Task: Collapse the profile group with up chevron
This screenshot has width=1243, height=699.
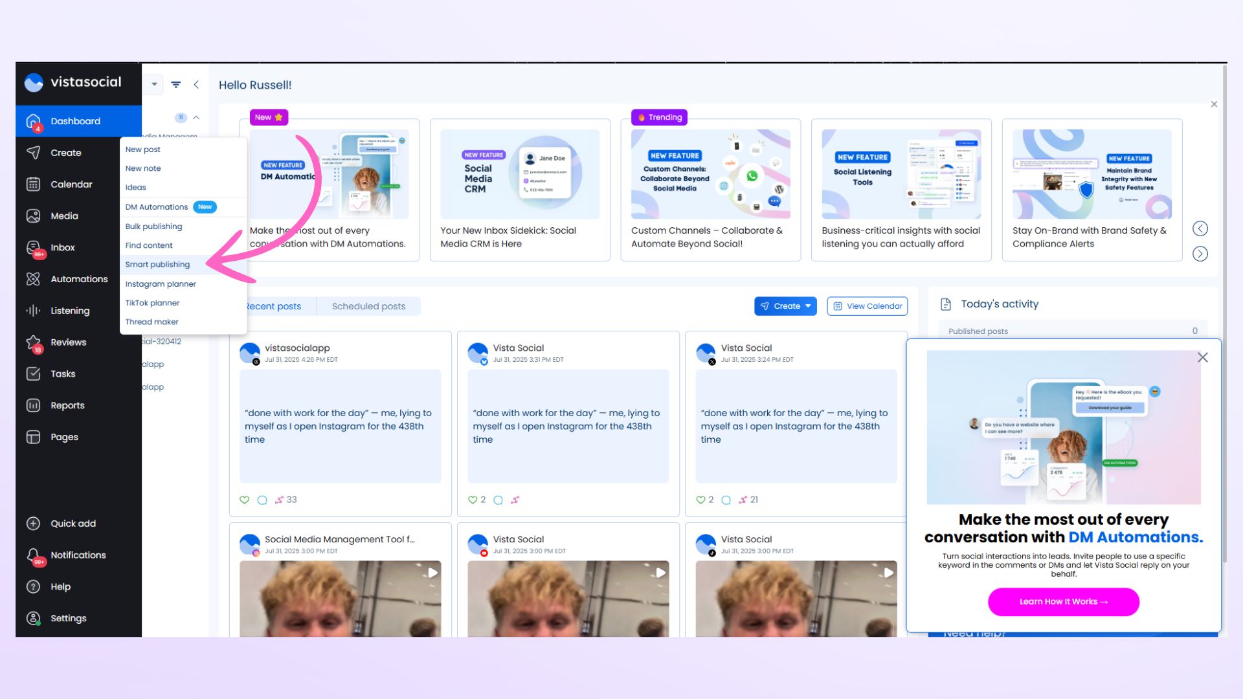Action: [x=196, y=118]
